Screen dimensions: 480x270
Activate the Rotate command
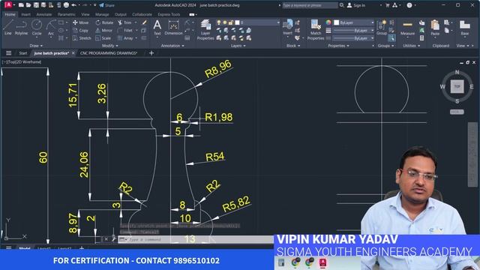(104, 22)
